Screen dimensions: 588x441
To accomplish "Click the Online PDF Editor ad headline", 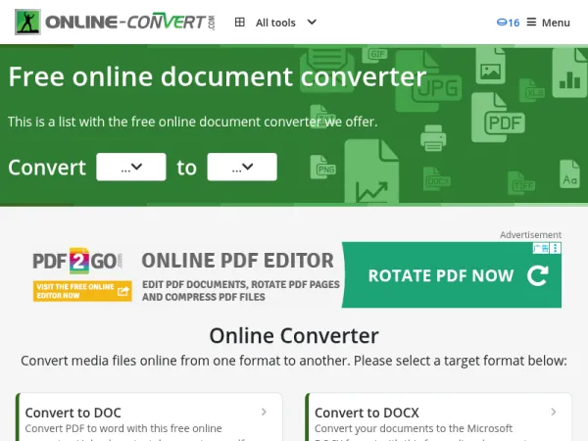I will 237,261.
